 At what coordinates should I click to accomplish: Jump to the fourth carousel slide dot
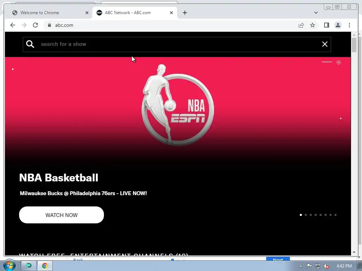tap(316, 215)
